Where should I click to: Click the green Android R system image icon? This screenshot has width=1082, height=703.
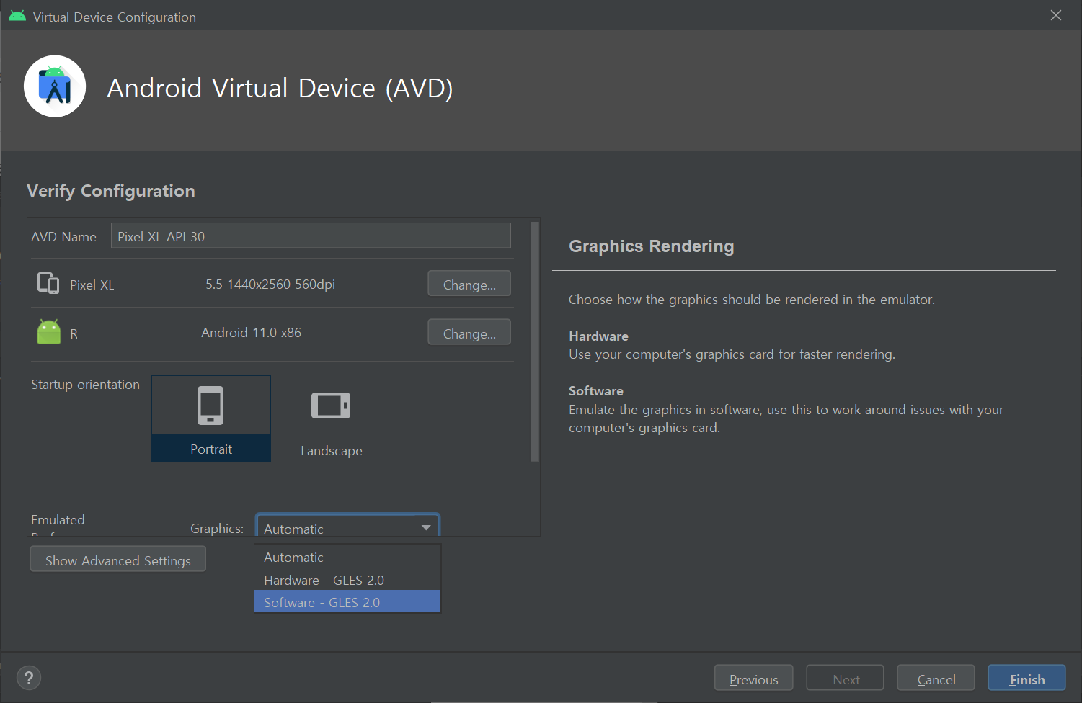49,332
